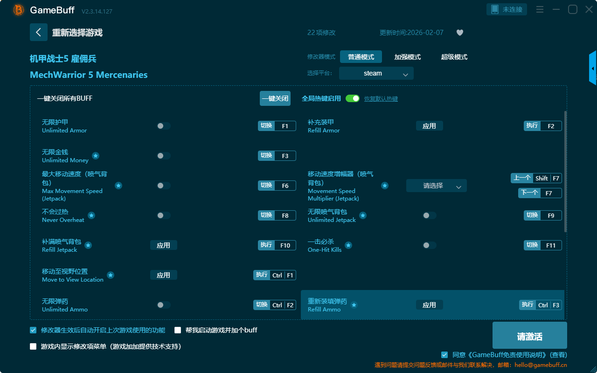Click the heart favorite icon
Viewport: 597px width, 373px height.
pyautogui.click(x=459, y=33)
